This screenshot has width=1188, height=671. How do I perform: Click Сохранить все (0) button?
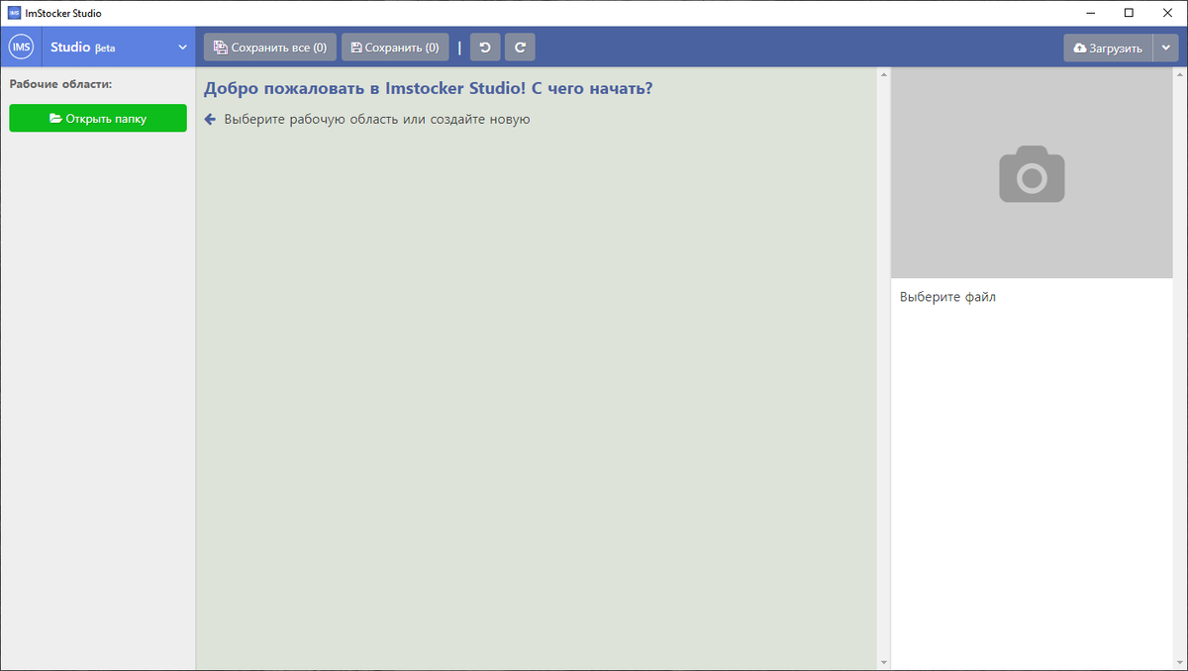pyautogui.click(x=270, y=48)
